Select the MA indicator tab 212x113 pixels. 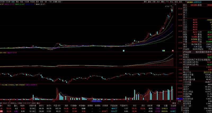1,103
